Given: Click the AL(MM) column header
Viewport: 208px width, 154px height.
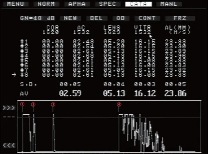Looking at the screenshot, I should click(x=178, y=28).
